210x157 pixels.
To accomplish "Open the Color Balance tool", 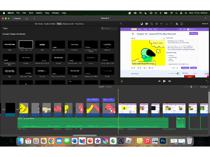I will [x=141, y=24].
